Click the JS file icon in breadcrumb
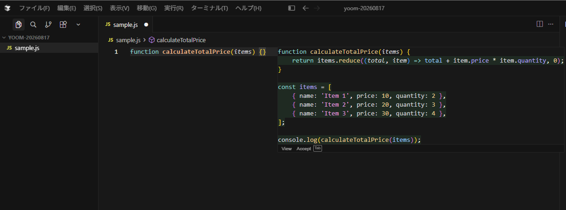The width and height of the screenshot is (566, 210). [x=111, y=40]
